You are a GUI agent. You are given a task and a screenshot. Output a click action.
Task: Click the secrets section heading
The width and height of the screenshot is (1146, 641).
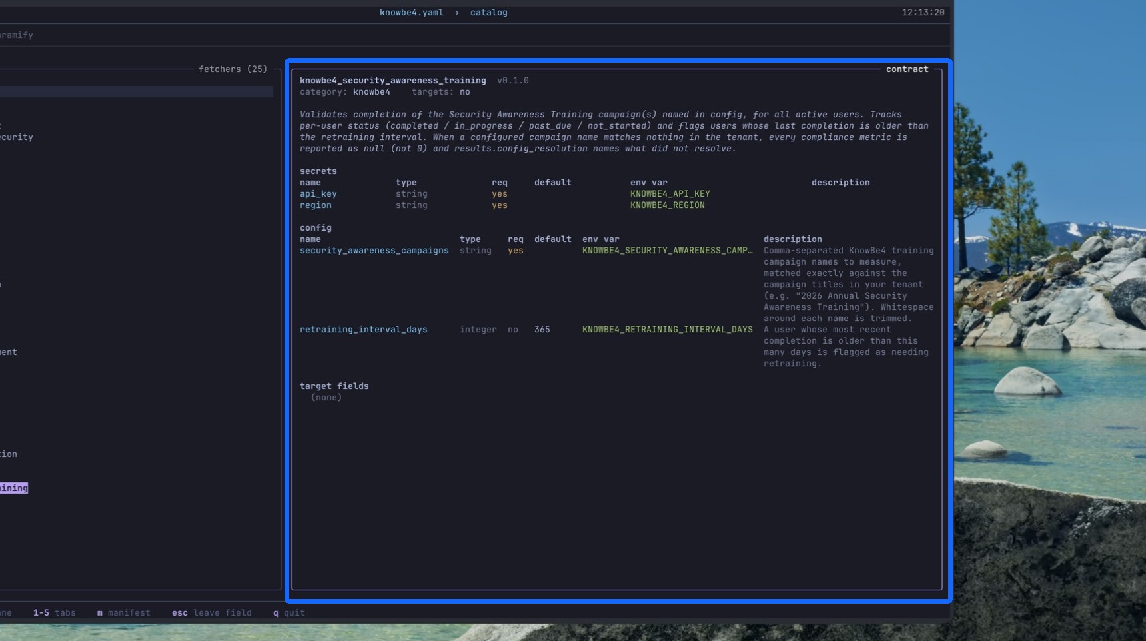318,171
